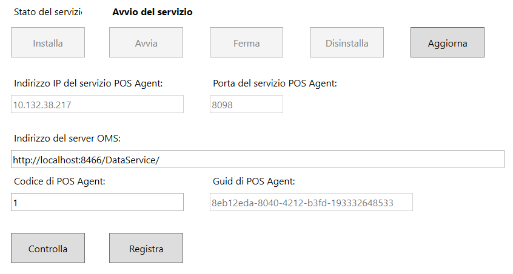Screen dimensions: 513x274
Task: Register the agent with Registra
Action: tap(146, 248)
